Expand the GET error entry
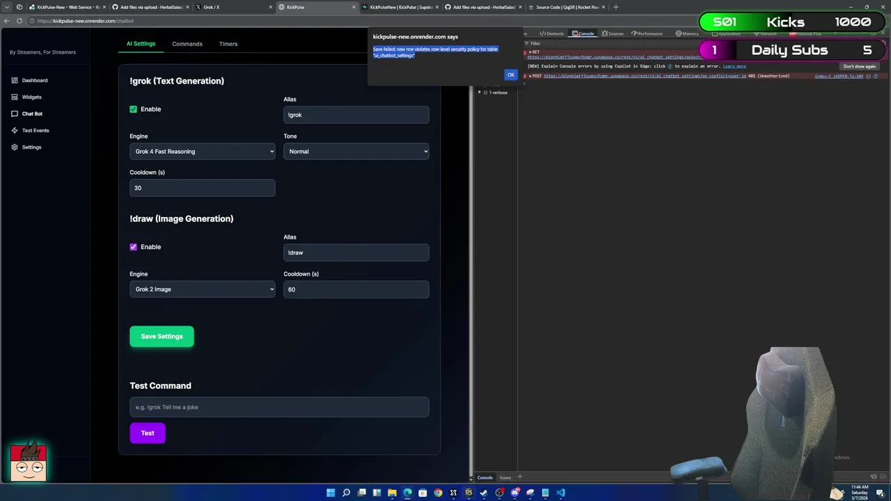The image size is (891, 501). [530, 52]
